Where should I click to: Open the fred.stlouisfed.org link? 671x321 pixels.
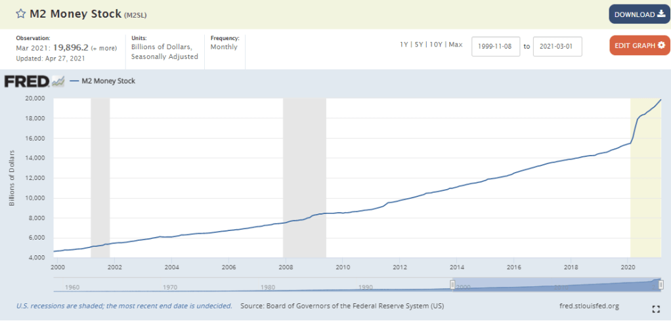click(587, 306)
